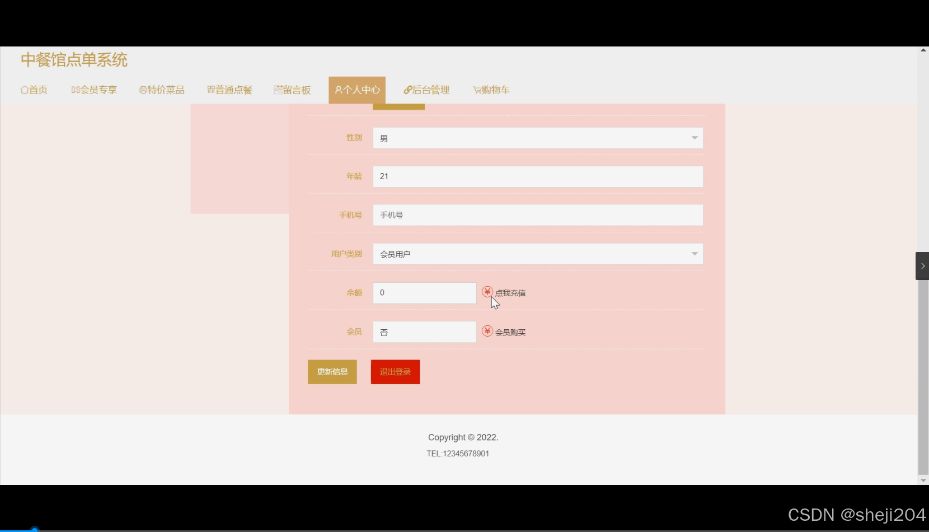Viewport: 929px width, 532px height.
Task: Expand the right-edge side panel arrow
Action: pos(922,266)
